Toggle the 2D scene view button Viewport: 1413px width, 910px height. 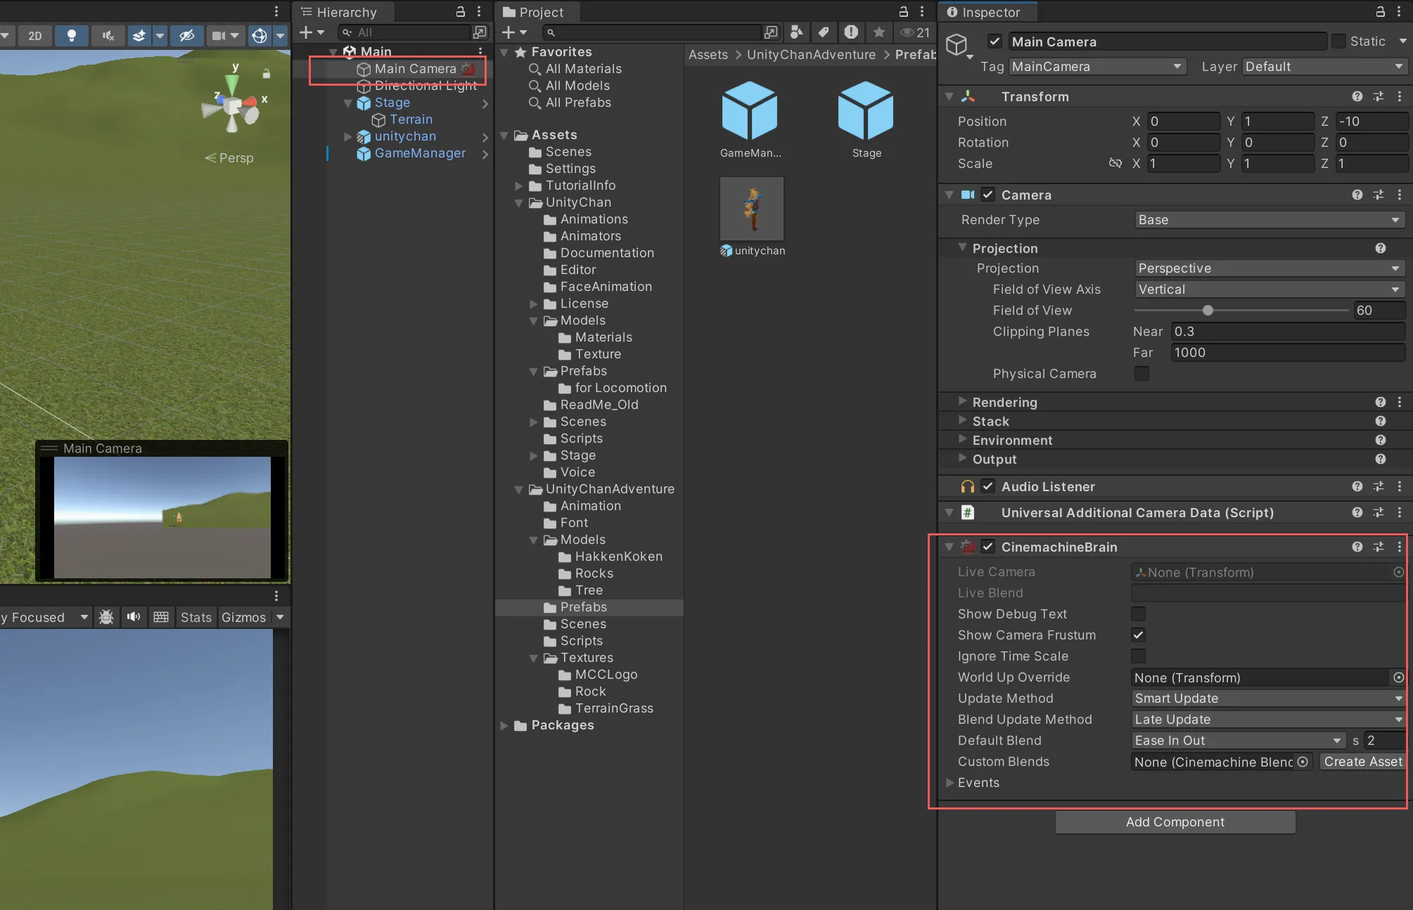point(34,35)
